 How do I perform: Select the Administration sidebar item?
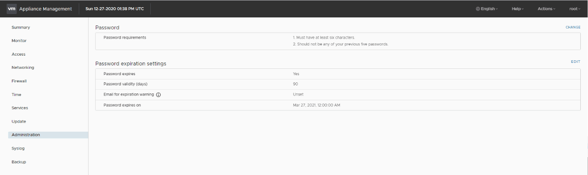click(26, 135)
